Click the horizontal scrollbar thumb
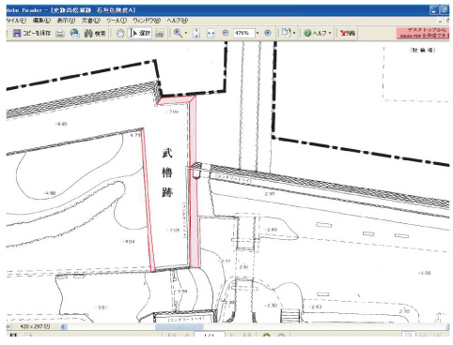The image size is (453, 345). point(180,326)
